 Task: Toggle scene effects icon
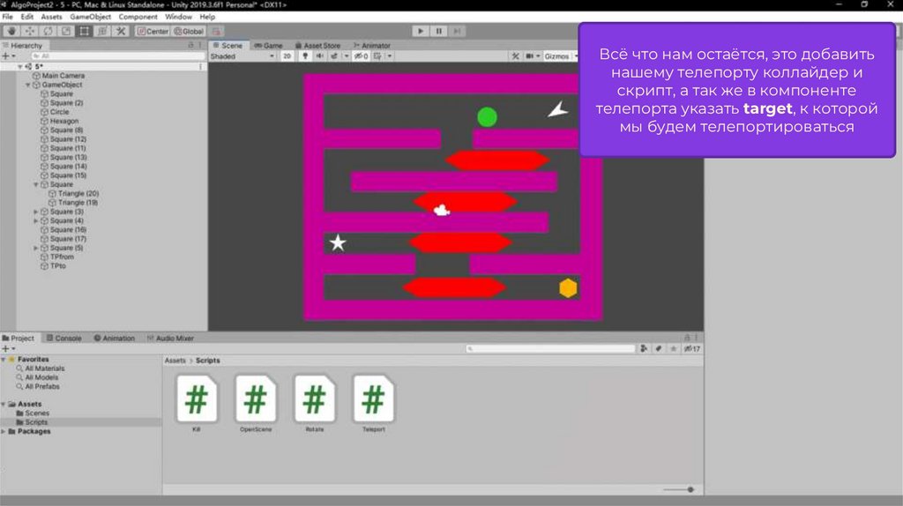click(x=334, y=56)
